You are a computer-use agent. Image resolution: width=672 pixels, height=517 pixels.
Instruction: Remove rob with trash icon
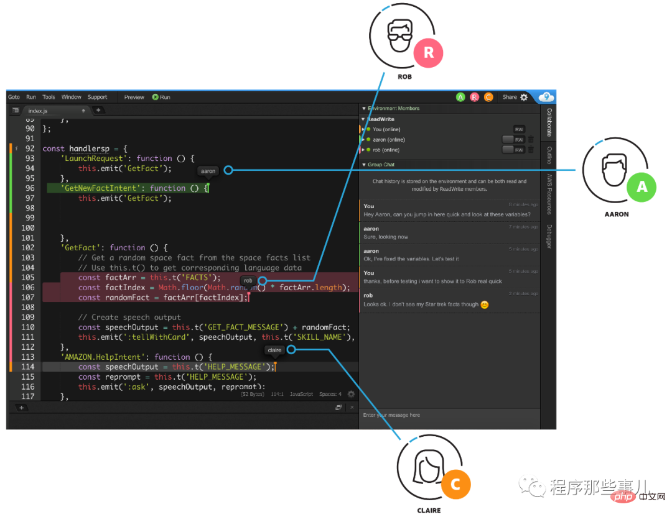tap(531, 149)
